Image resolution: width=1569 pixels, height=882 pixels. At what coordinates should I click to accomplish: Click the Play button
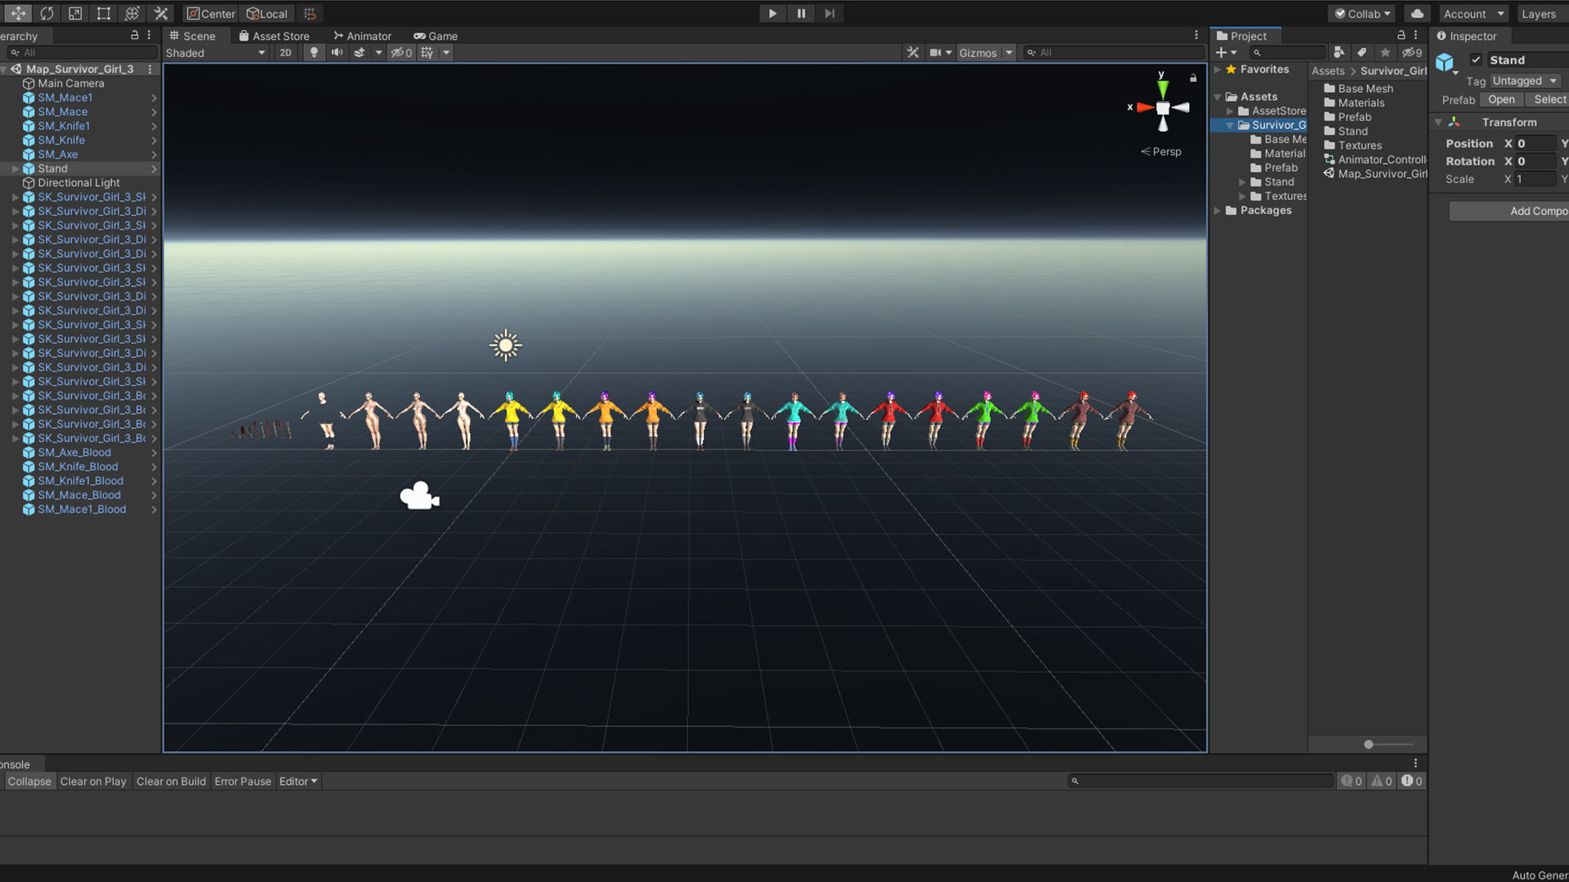772,13
